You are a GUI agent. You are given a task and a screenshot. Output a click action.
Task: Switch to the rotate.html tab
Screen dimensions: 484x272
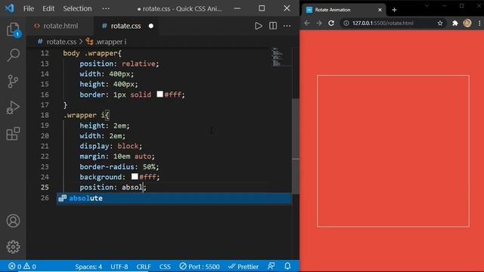click(60, 26)
